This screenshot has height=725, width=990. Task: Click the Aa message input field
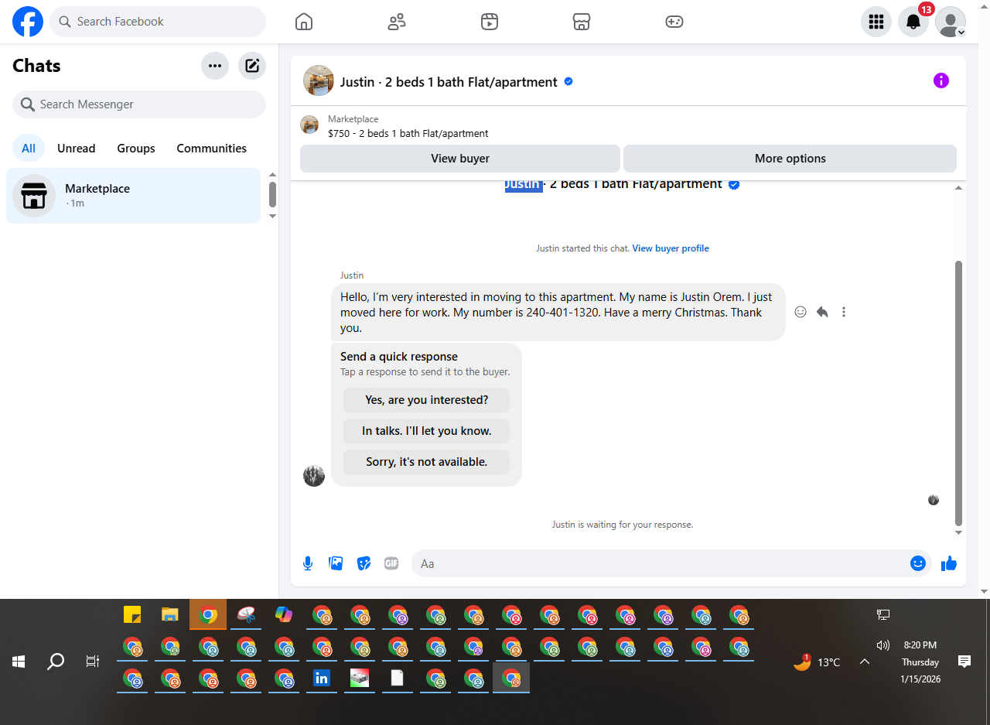(x=661, y=564)
